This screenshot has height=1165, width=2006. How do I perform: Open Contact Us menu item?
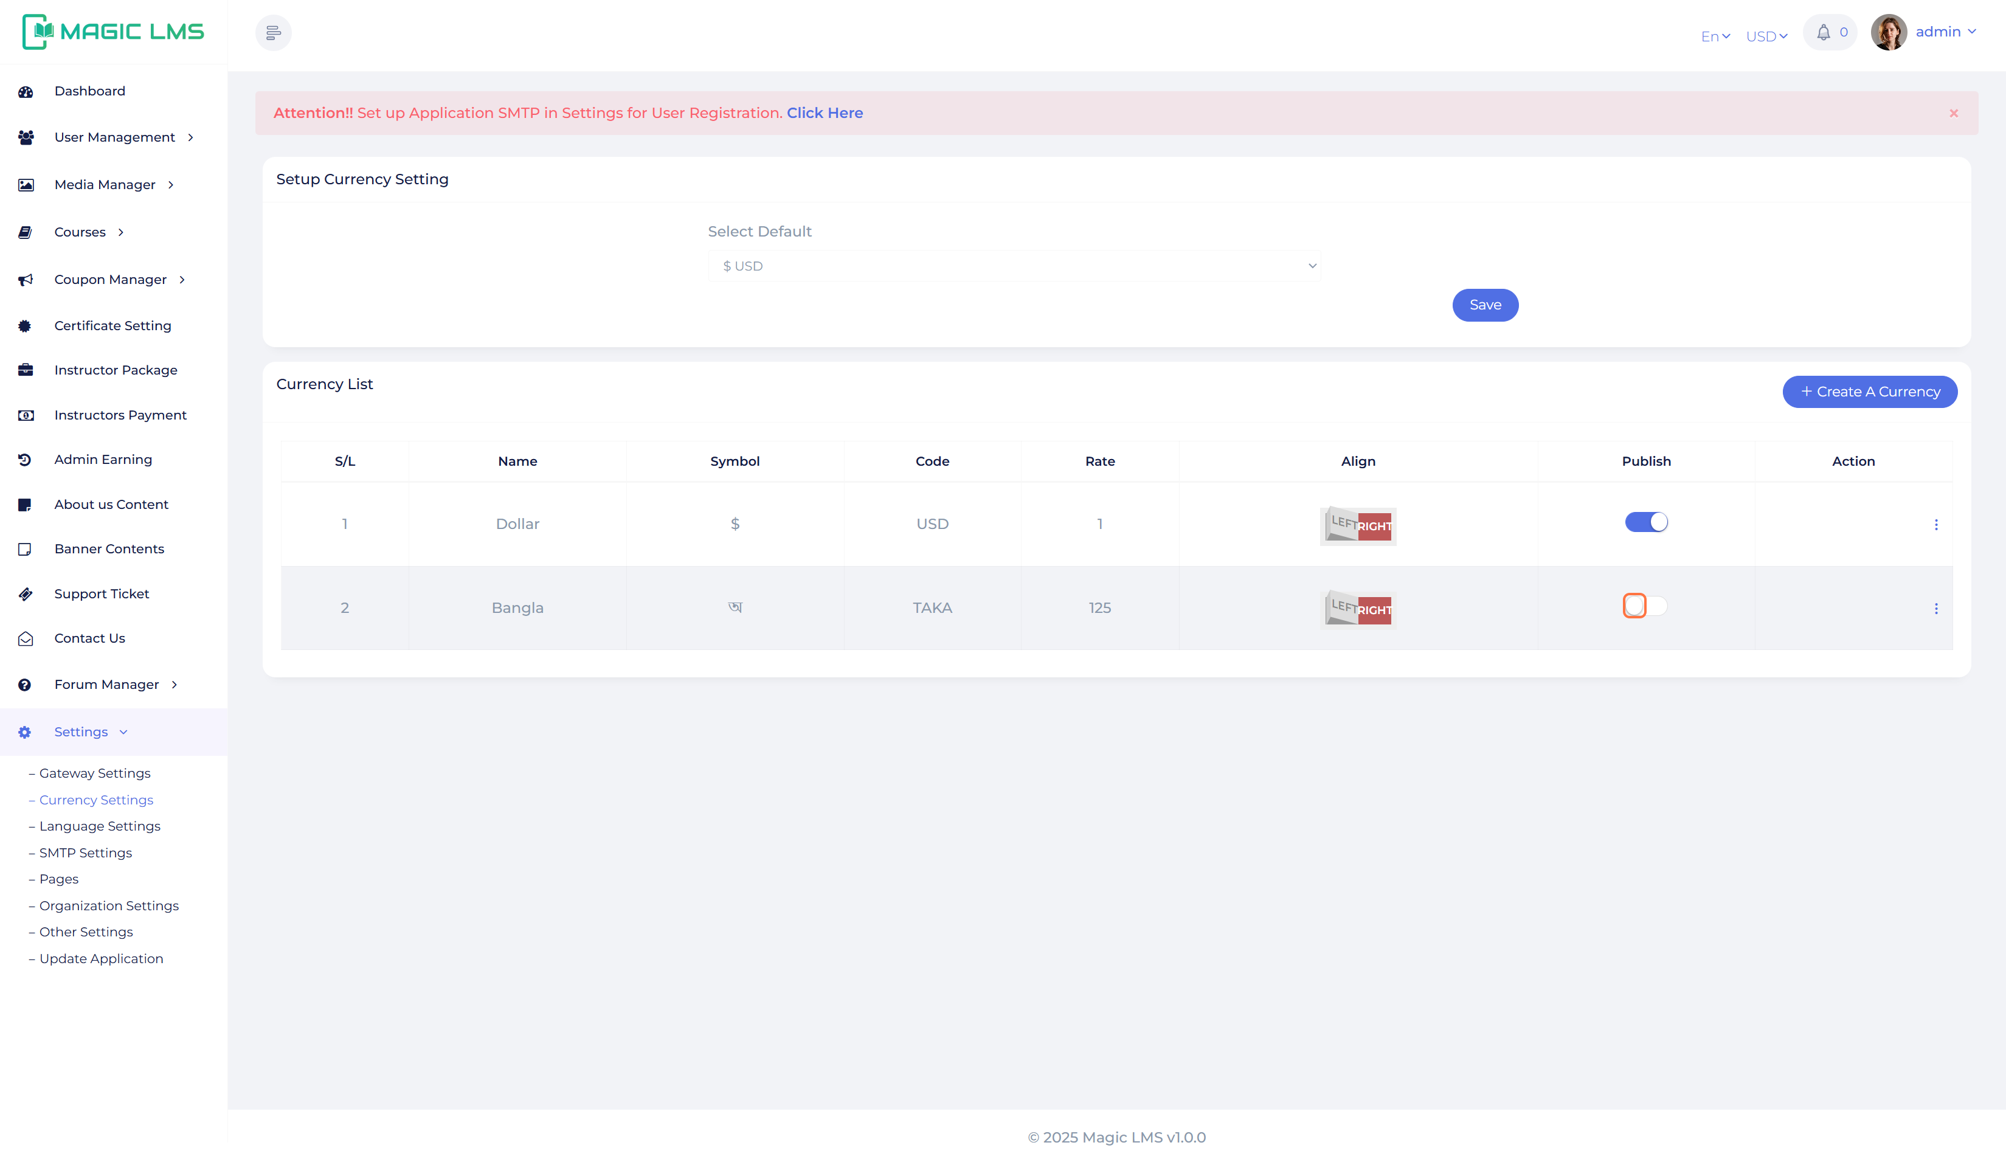click(x=89, y=638)
